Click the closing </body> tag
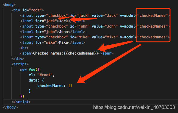This screenshot has height=113, width=178. (x=10, y=107)
